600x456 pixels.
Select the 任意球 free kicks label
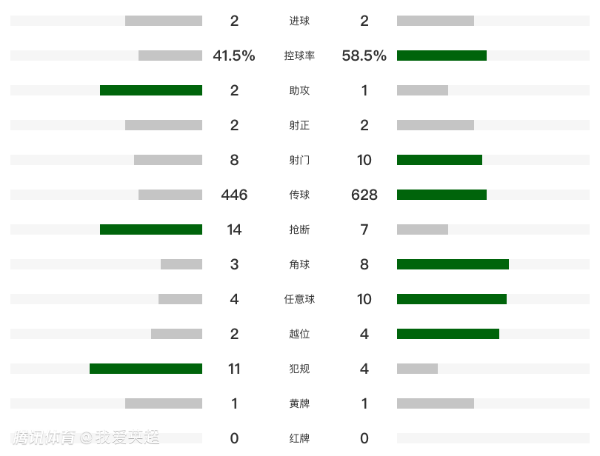pos(299,299)
